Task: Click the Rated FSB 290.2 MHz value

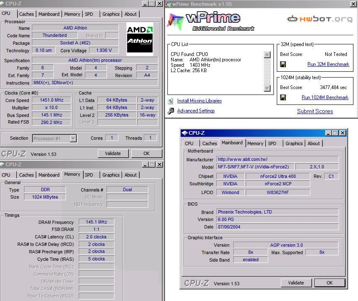Action: [x=52, y=122]
